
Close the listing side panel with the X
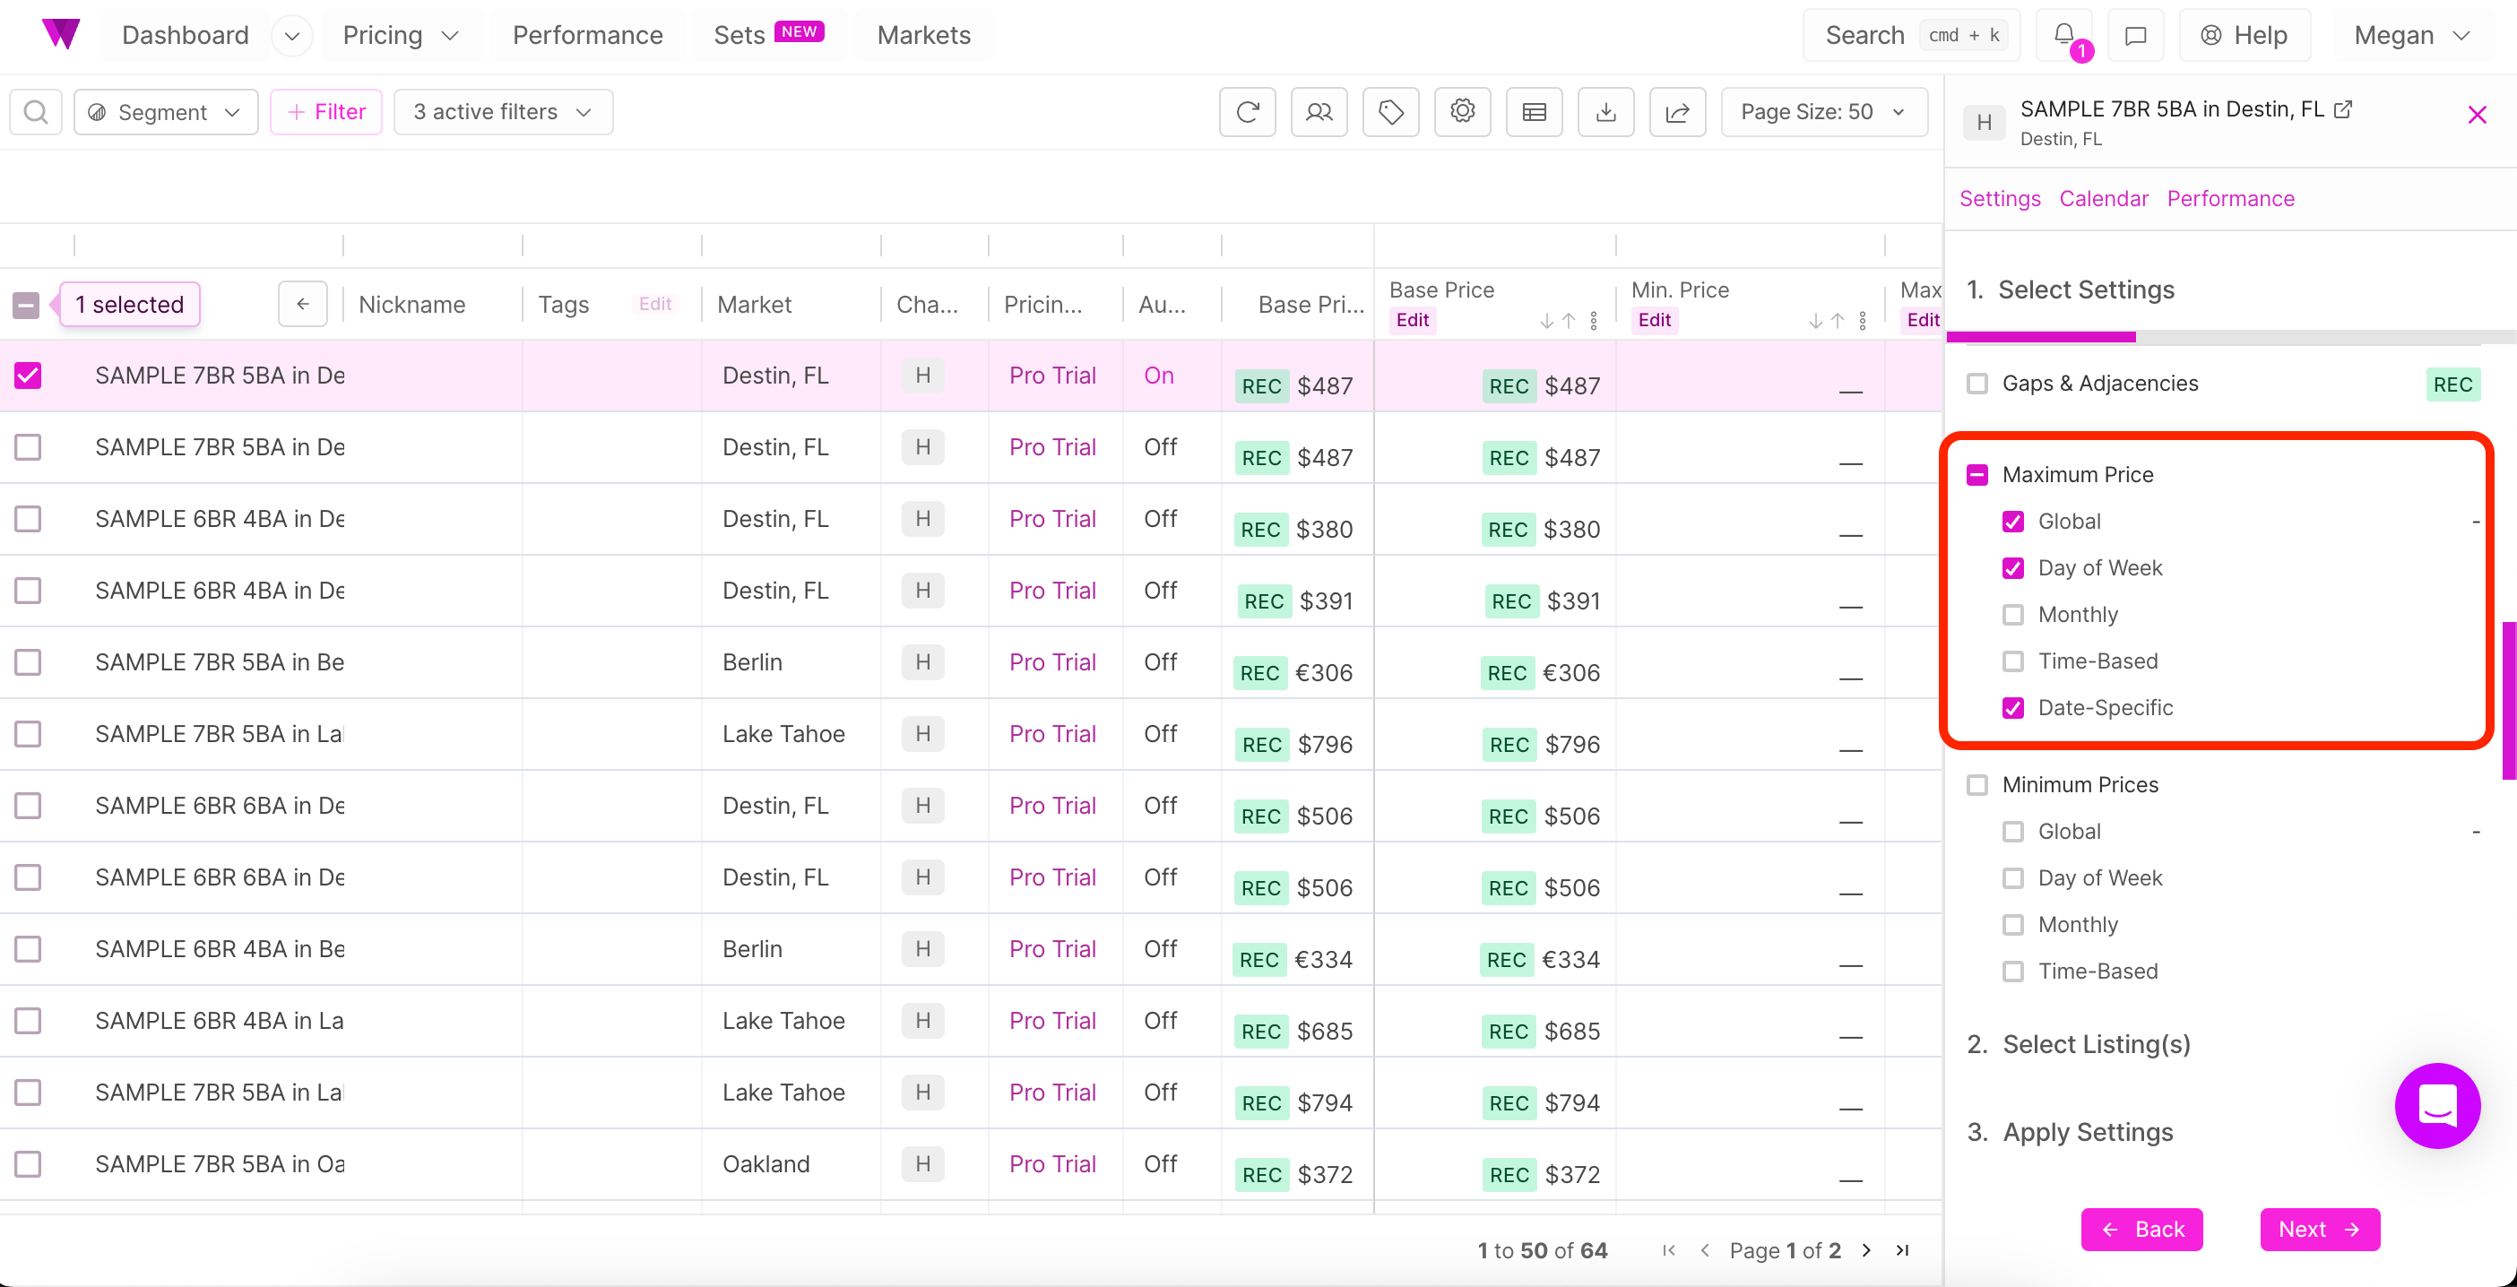(2476, 116)
